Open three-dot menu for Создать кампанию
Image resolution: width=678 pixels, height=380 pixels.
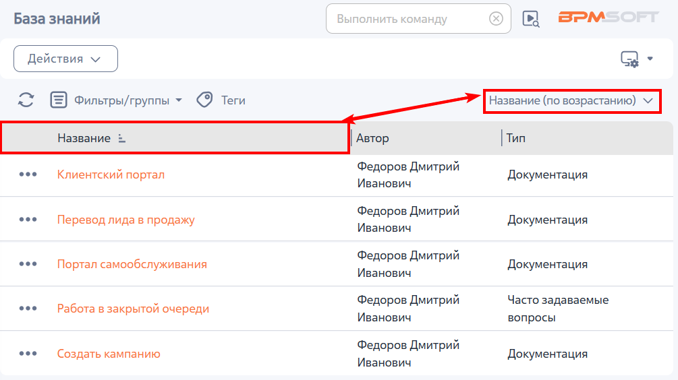tap(28, 353)
